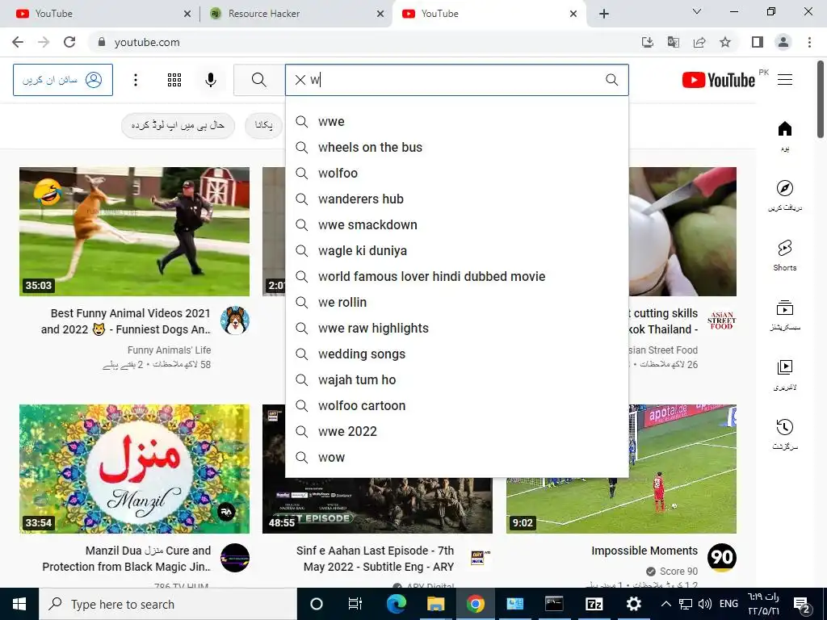Viewport: 827px width, 620px height.
Task: Click the translate page icon in address bar
Action: (674, 42)
